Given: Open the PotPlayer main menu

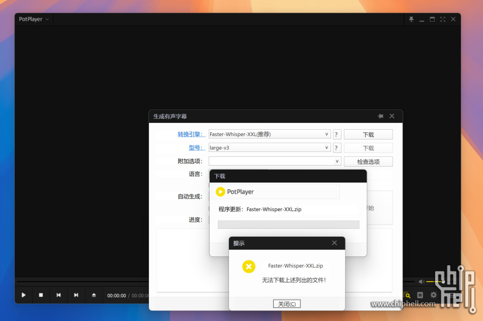Looking at the screenshot, I should [34, 19].
